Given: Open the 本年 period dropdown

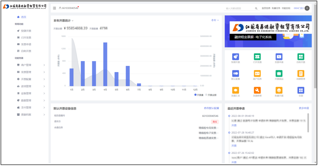Looking at the screenshot, I should 215,20.
